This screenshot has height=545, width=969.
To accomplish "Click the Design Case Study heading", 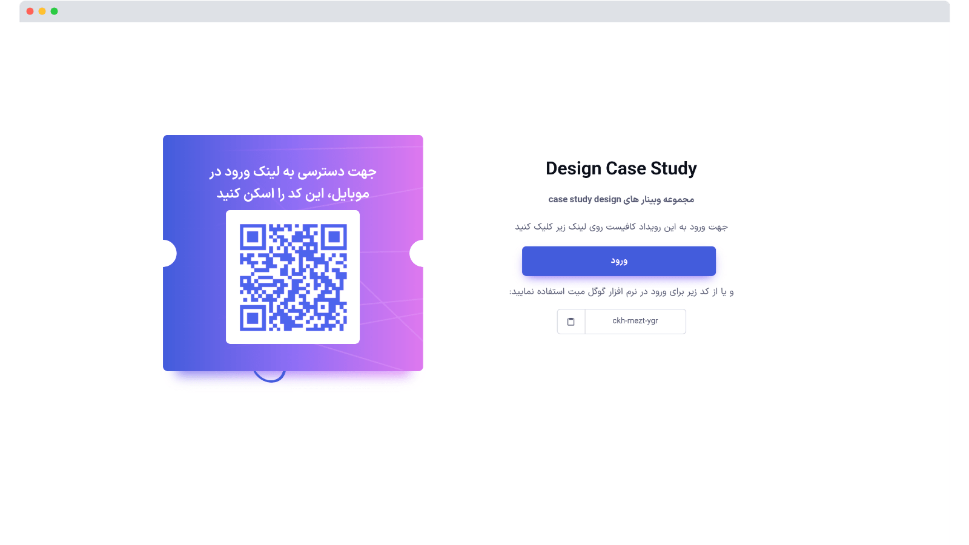I will (x=621, y=168).
